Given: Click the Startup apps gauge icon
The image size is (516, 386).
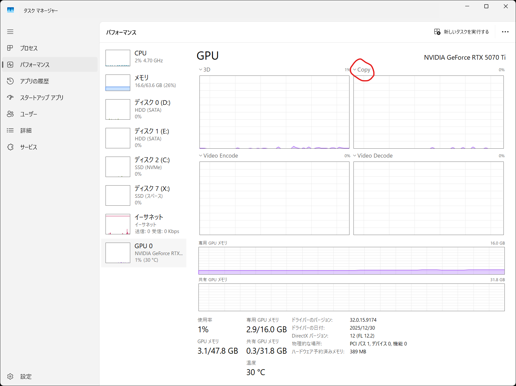Looking at the screenshot, I should point(10,98).
